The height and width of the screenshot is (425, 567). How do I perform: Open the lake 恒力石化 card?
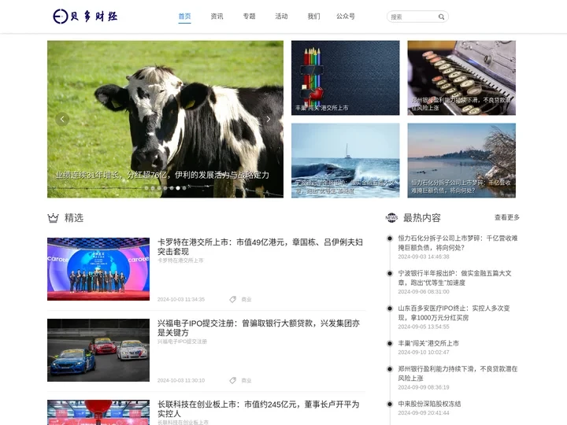pos(461,161)
